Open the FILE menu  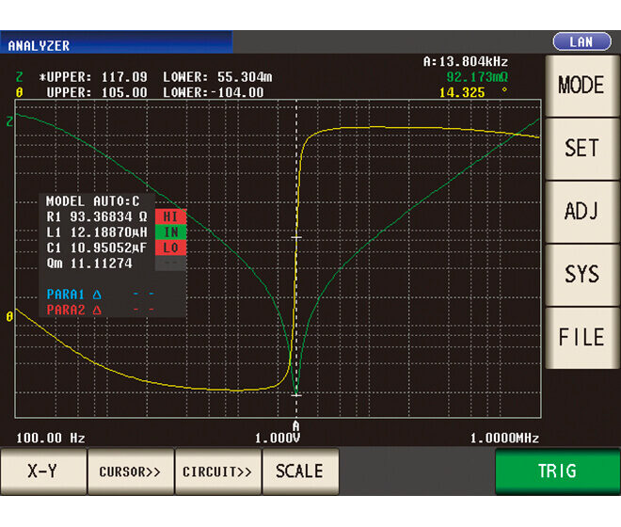click(x=581, y=337)
